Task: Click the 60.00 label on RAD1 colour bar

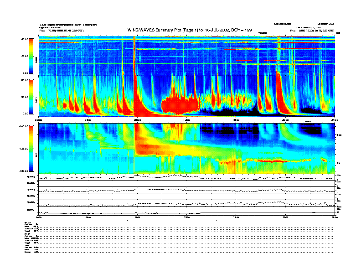Action: 25,80
